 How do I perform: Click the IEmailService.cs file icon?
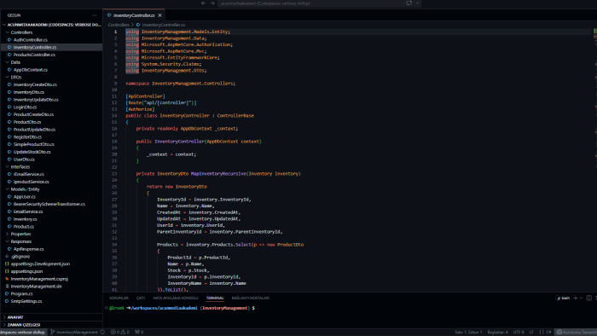9,174
